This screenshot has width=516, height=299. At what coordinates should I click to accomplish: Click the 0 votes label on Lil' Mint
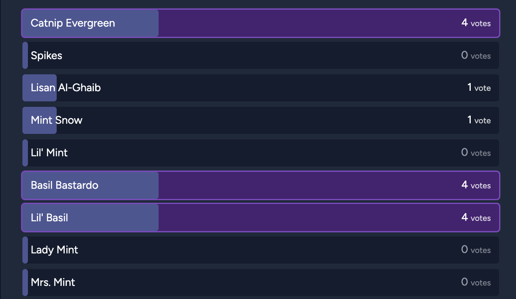pos(476,153)
